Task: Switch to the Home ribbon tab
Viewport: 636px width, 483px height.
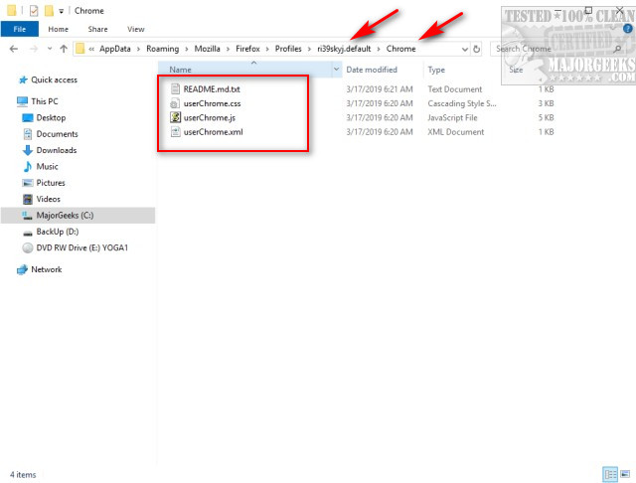Action: (x=58, y=29)
